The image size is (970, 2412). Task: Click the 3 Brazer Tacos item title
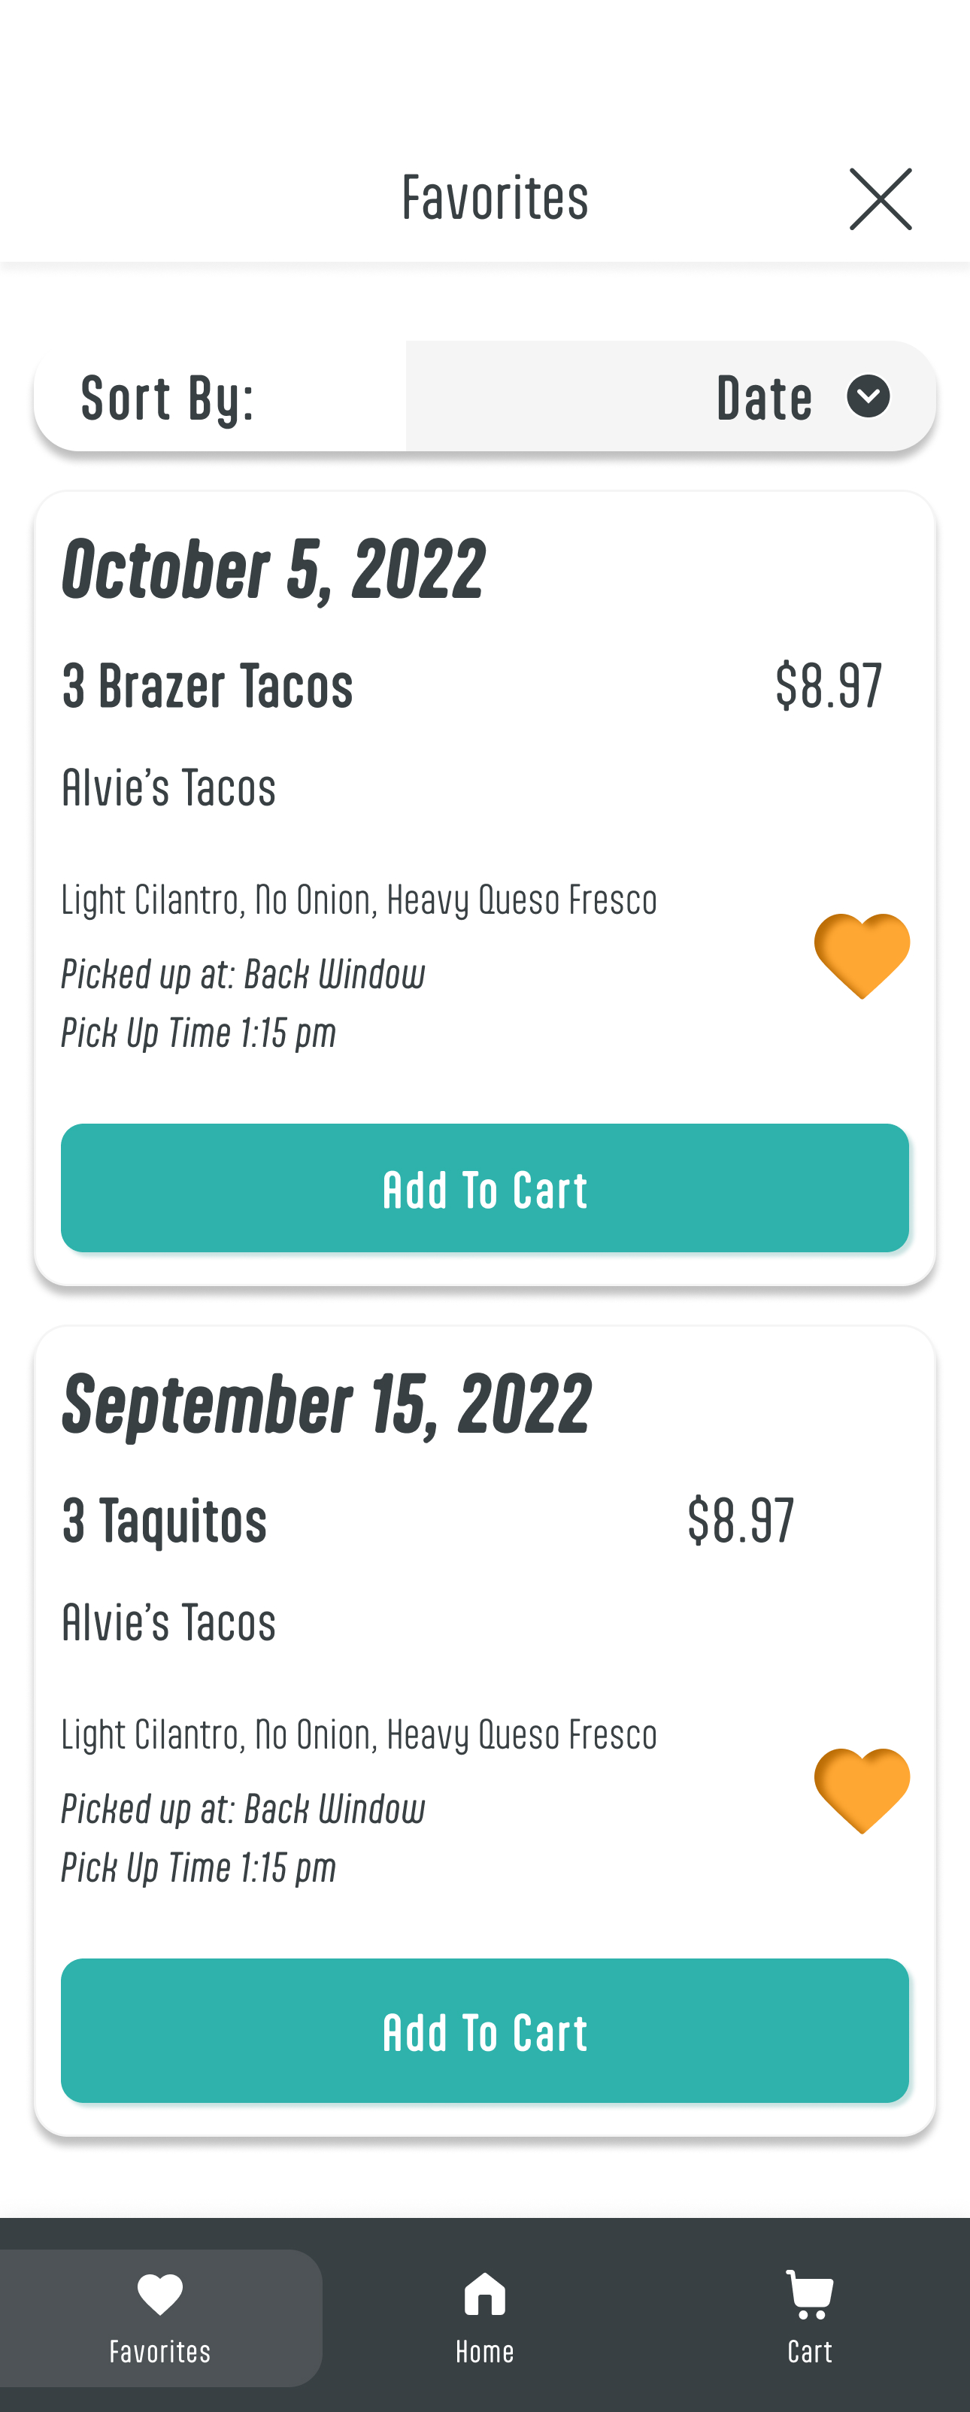click(x=208, y=685)
